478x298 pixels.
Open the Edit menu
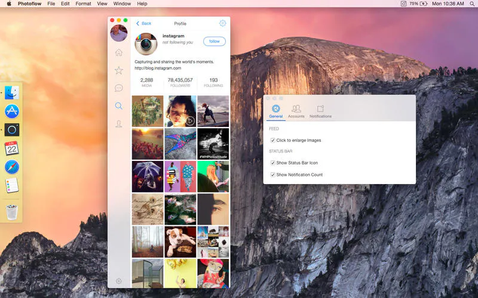click(65, 4)
